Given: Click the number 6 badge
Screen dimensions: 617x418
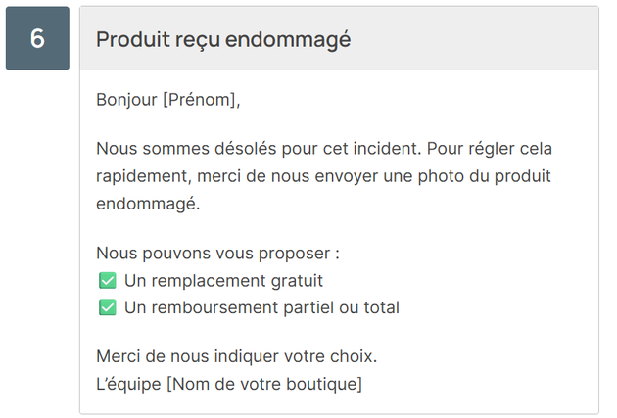Looking at the screenshot, I should 37,39.
